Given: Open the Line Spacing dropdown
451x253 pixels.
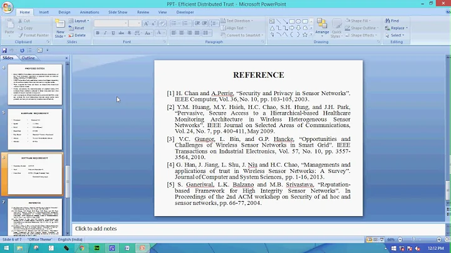Looking at the screenshot, I should click(x=214, y=23).
